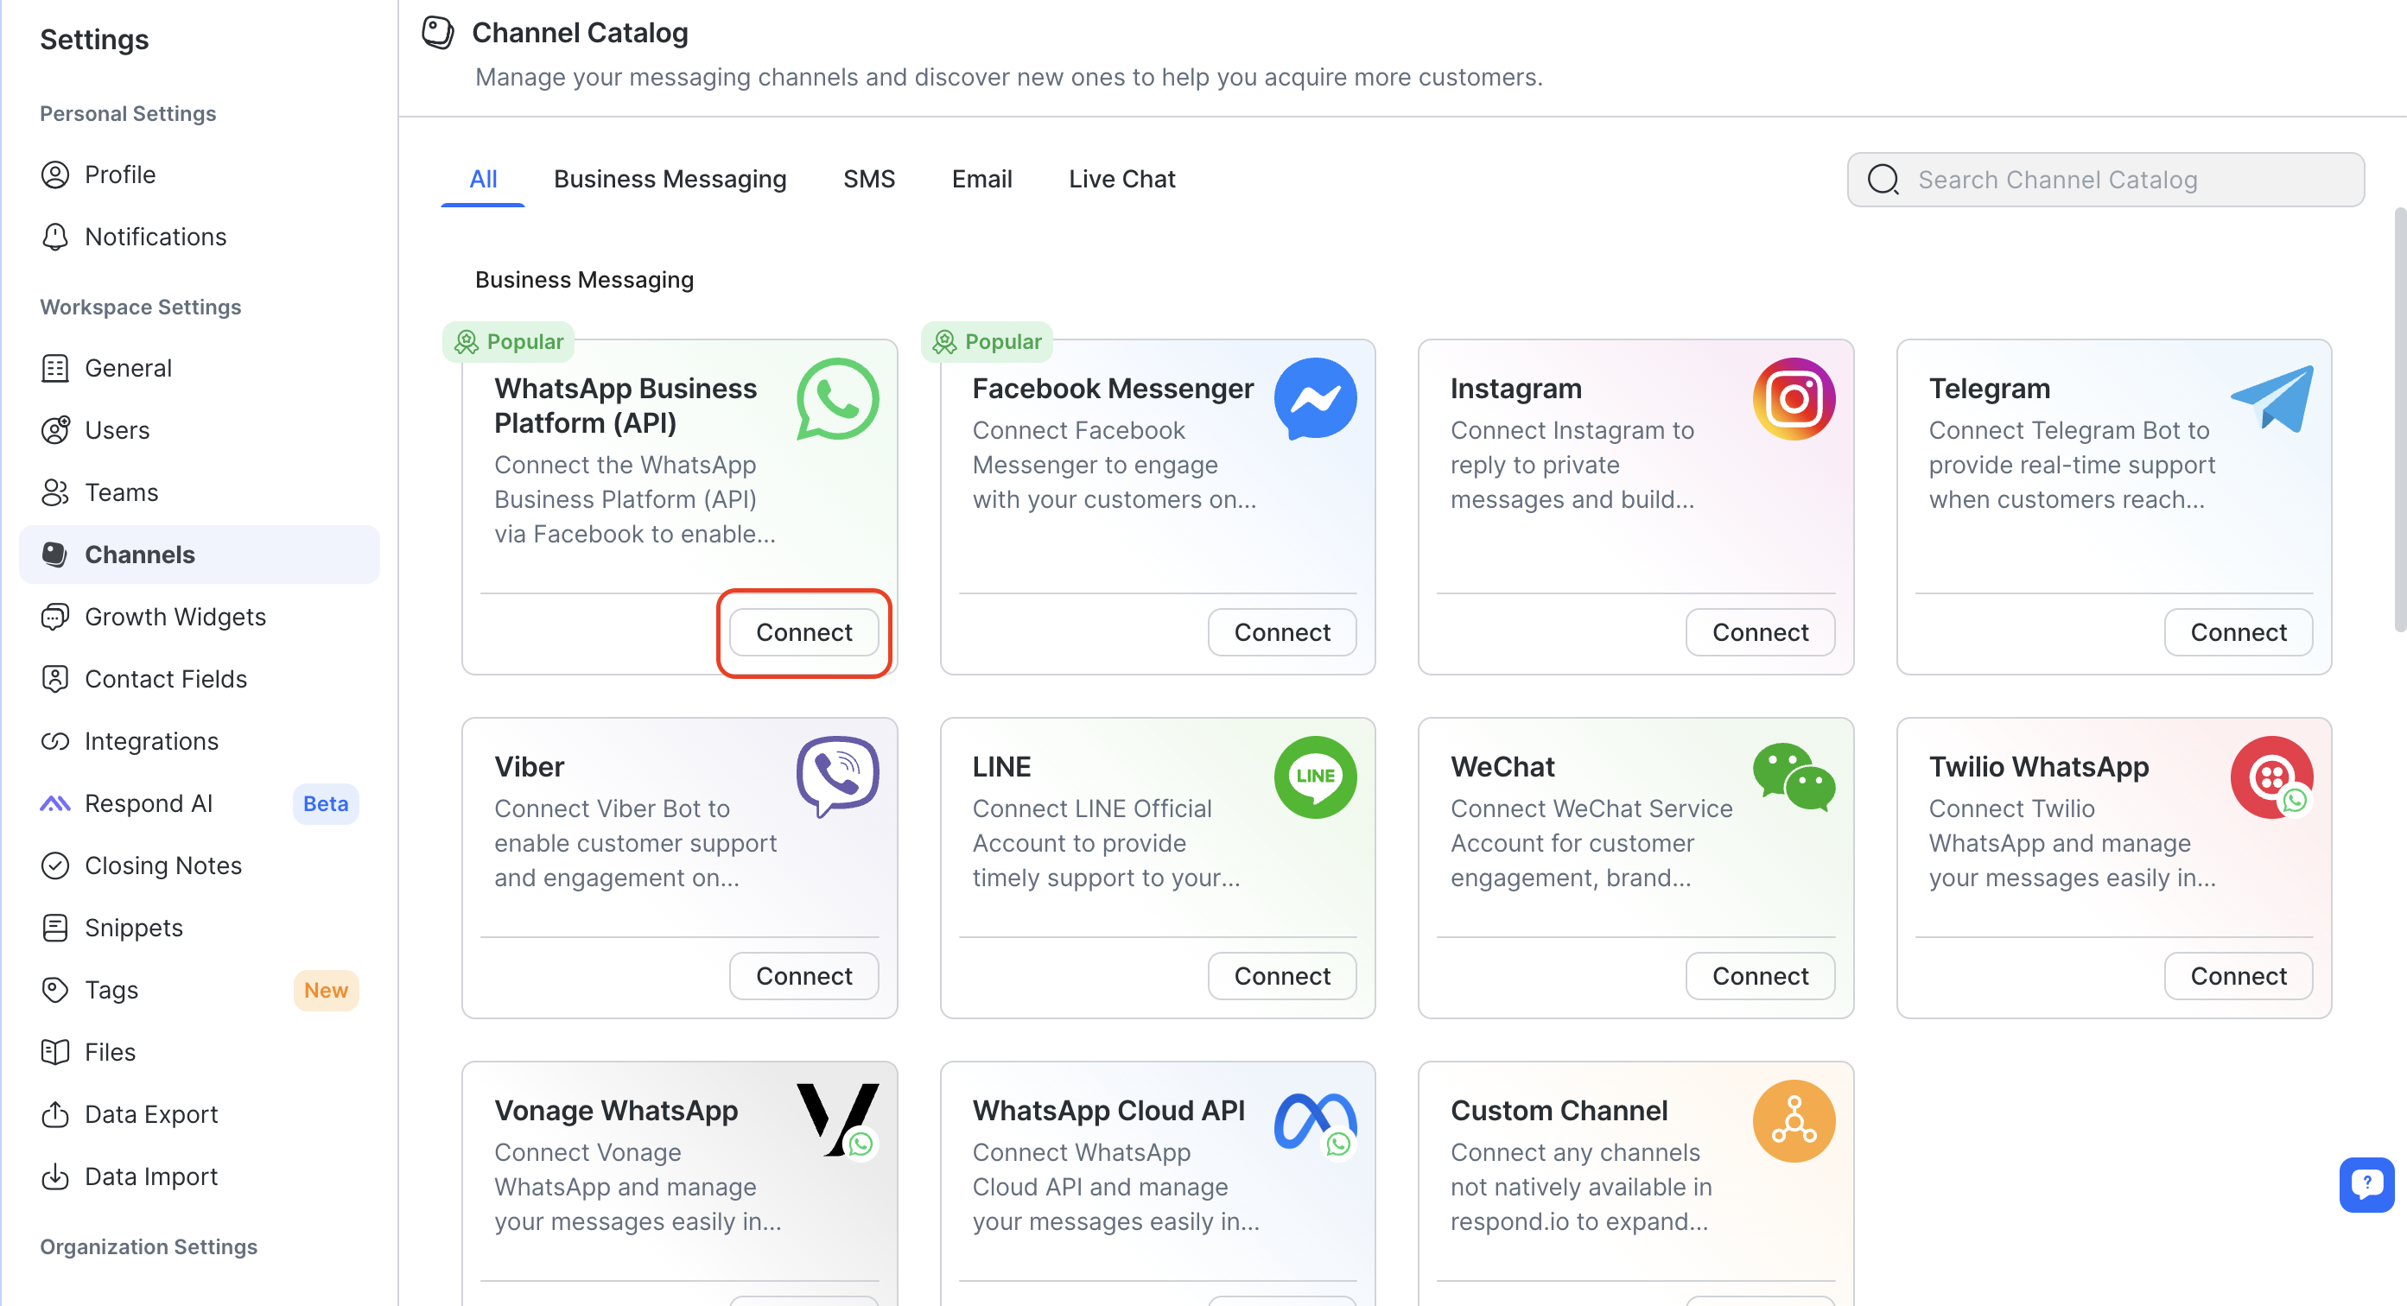Click the green LINE logo icon
Screen dimensions: 2407x1306
(1315, 777)
